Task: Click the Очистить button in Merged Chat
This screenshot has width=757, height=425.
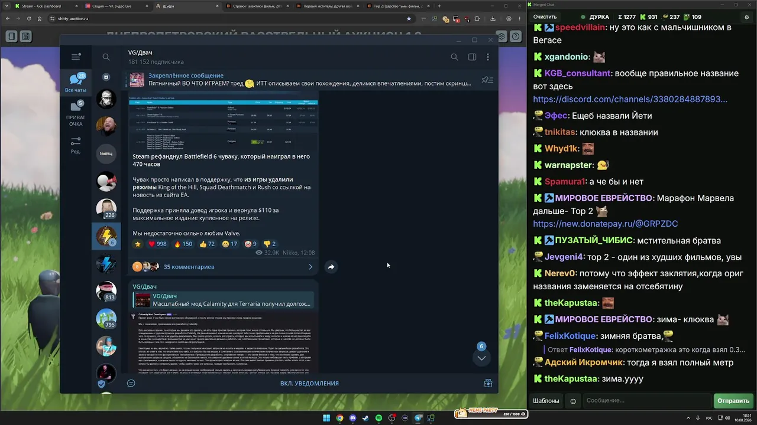Action: [545, 17]
